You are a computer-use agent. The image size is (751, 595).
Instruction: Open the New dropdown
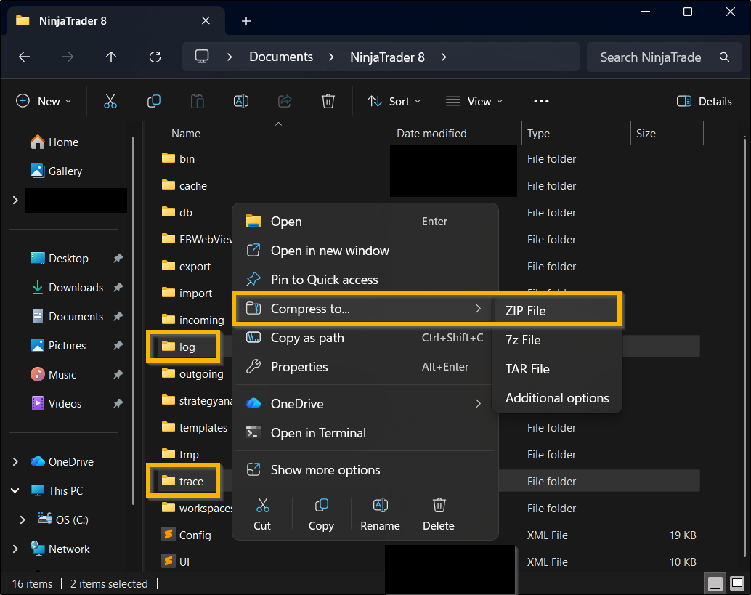tap(44, 101)
